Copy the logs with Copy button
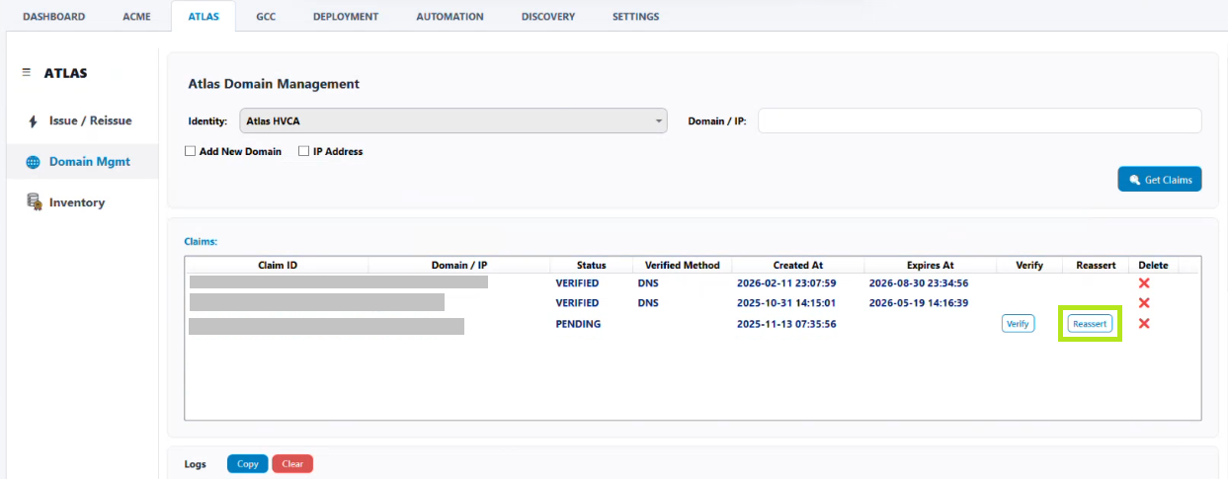 (248, 464)
